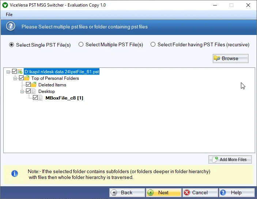Click the Browse button

(x=230, y=58)
